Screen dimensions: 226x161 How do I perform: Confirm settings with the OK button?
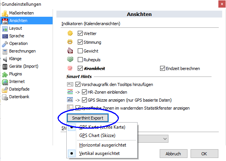[x=204, y=154]
